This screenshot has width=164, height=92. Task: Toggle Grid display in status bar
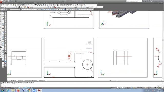[x=17, y=88]
